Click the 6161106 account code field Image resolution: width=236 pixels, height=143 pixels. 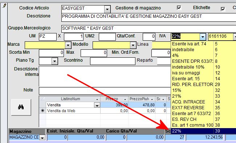point(221,37)
